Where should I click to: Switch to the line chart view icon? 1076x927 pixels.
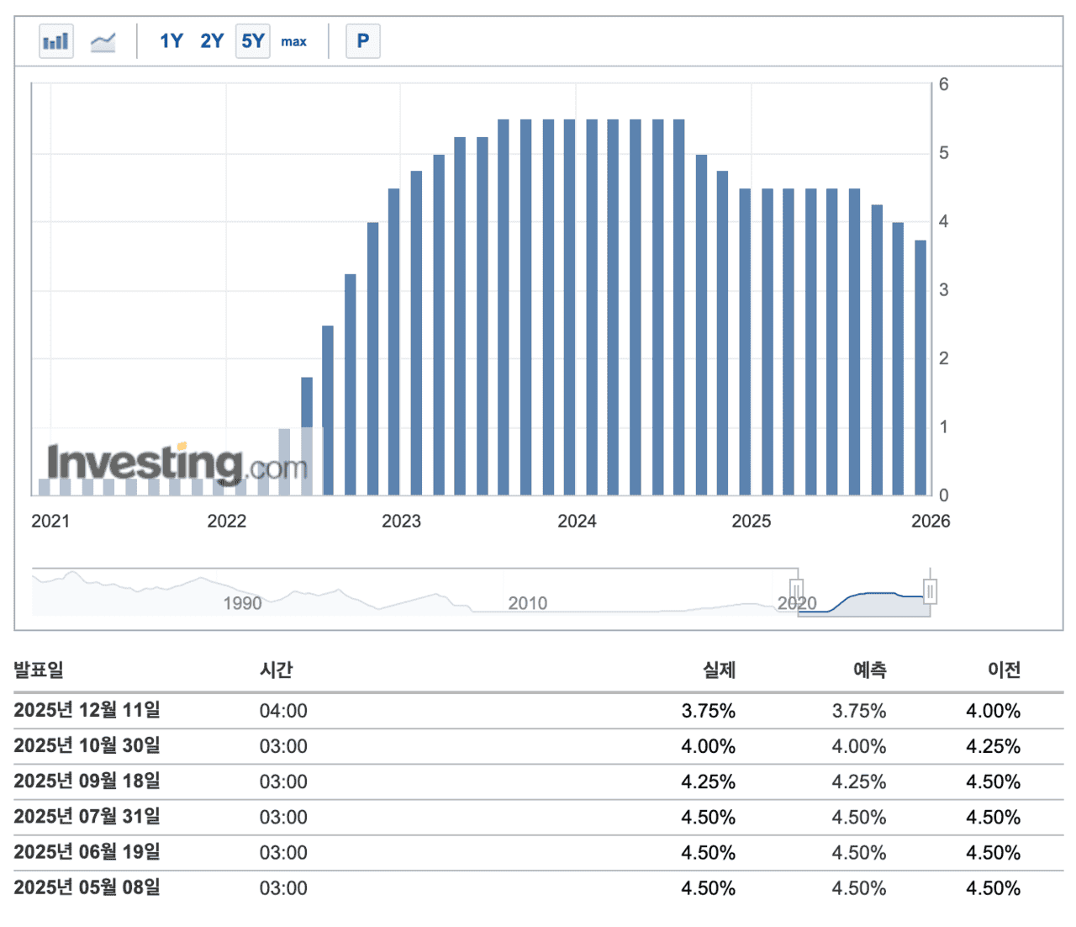(x=103, y=40)
